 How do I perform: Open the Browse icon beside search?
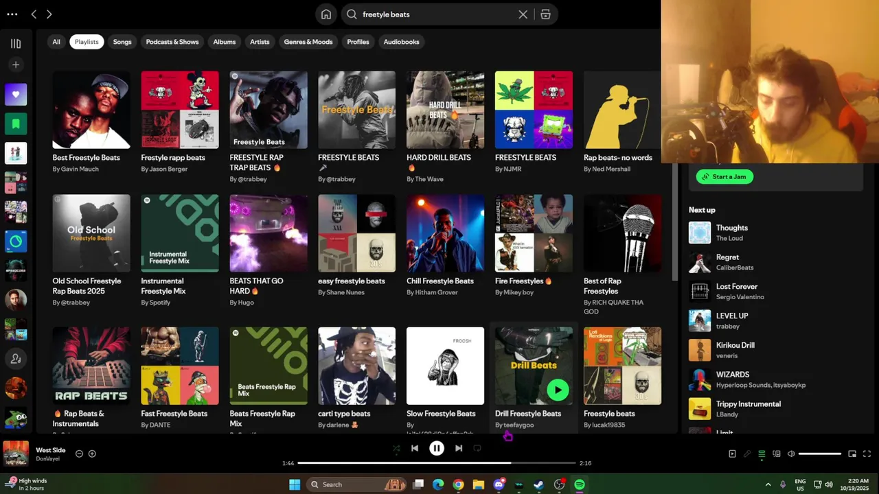(x=545, y=14)
